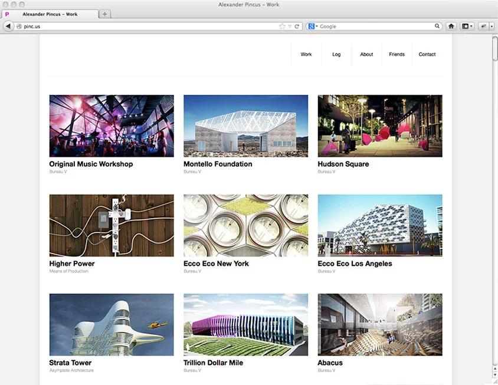The width and height of the screenshot is (498, 385).
Task: Select the Alexander Pincus – Work tab
Action: pyautogui.click(x=50, y=14)
